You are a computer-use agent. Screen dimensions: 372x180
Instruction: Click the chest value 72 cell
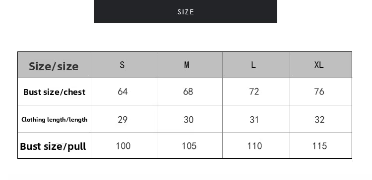256,91
